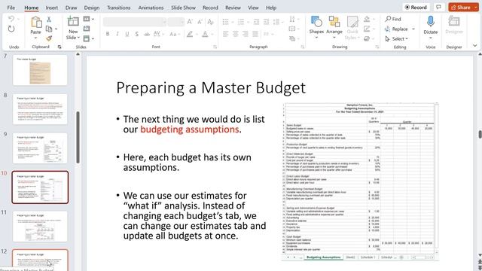Click the Dictate microphone icon

point(431,22)
